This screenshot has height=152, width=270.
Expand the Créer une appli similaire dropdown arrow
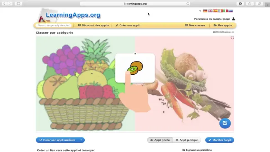(81, 140)
